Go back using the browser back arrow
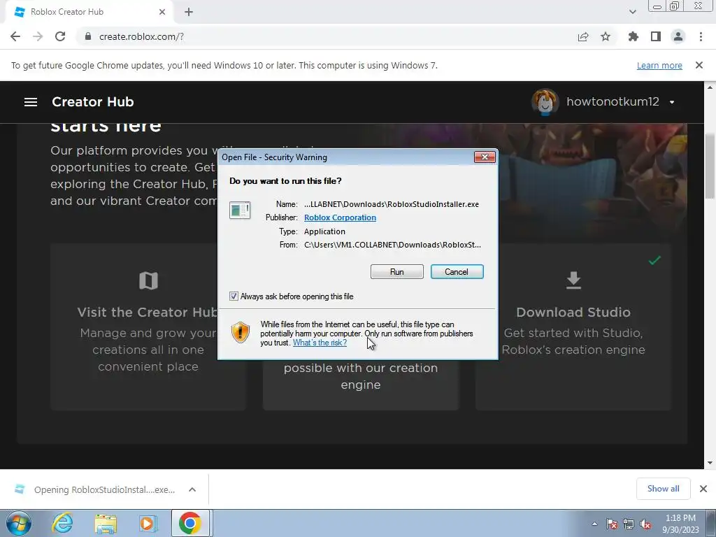This screenshot has height=537, width=716. coord(15,36)
